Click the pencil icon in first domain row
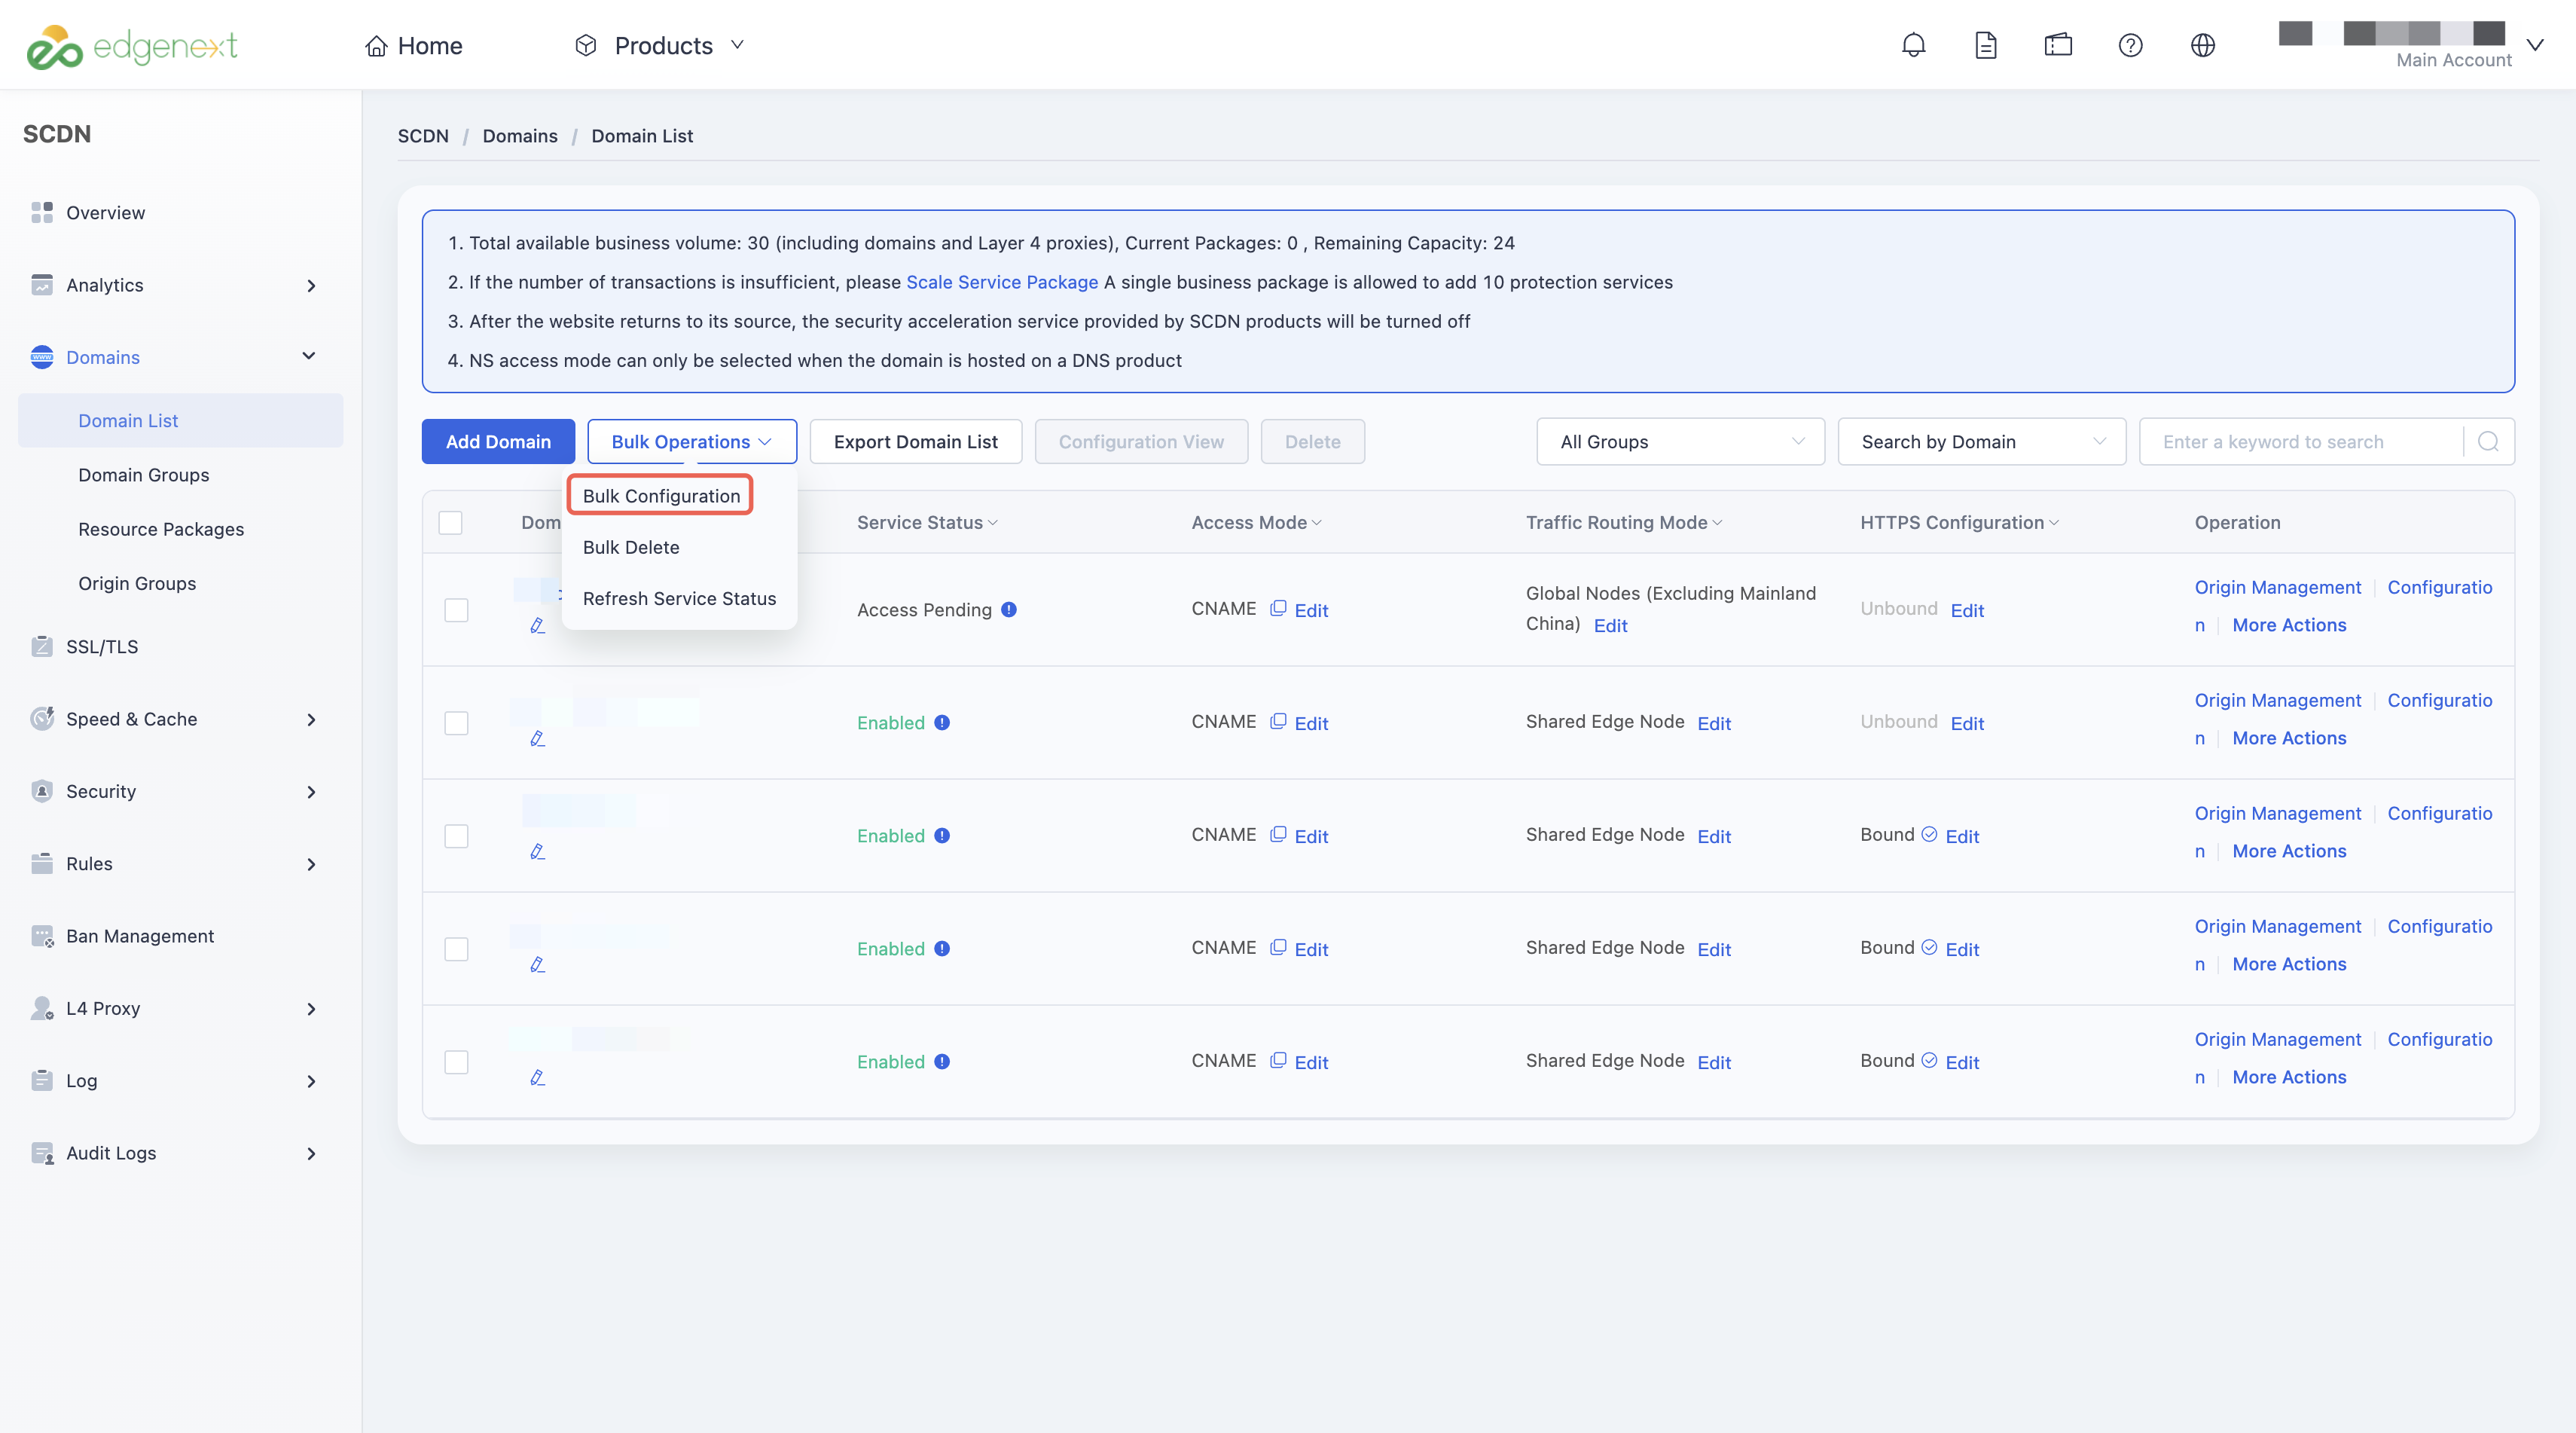2576x1433 pixels. [x=537, y=625]
